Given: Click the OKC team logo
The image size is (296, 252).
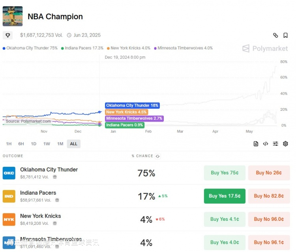Looking at the screenshot, I should tap(9, 173).
